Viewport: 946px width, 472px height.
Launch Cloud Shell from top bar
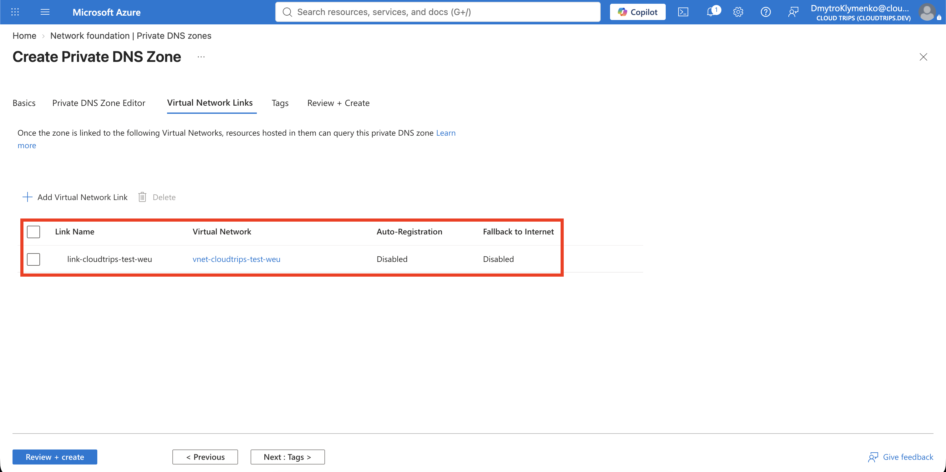point(683,12)
